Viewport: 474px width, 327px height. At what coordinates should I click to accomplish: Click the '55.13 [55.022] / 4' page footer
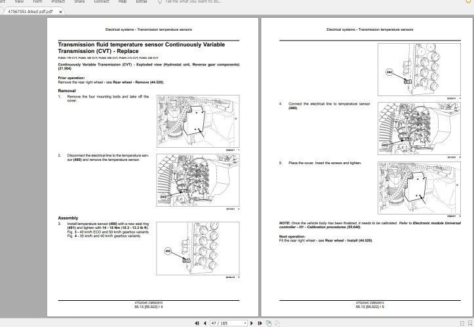(x=148, y=307)
